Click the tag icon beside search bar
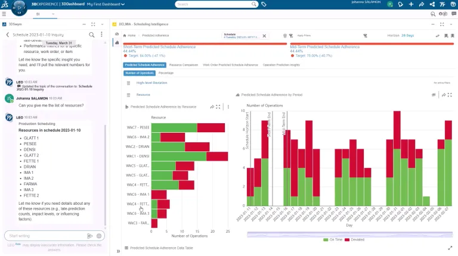The width and height of the screenshot is (458, 256). pos(264,4)
